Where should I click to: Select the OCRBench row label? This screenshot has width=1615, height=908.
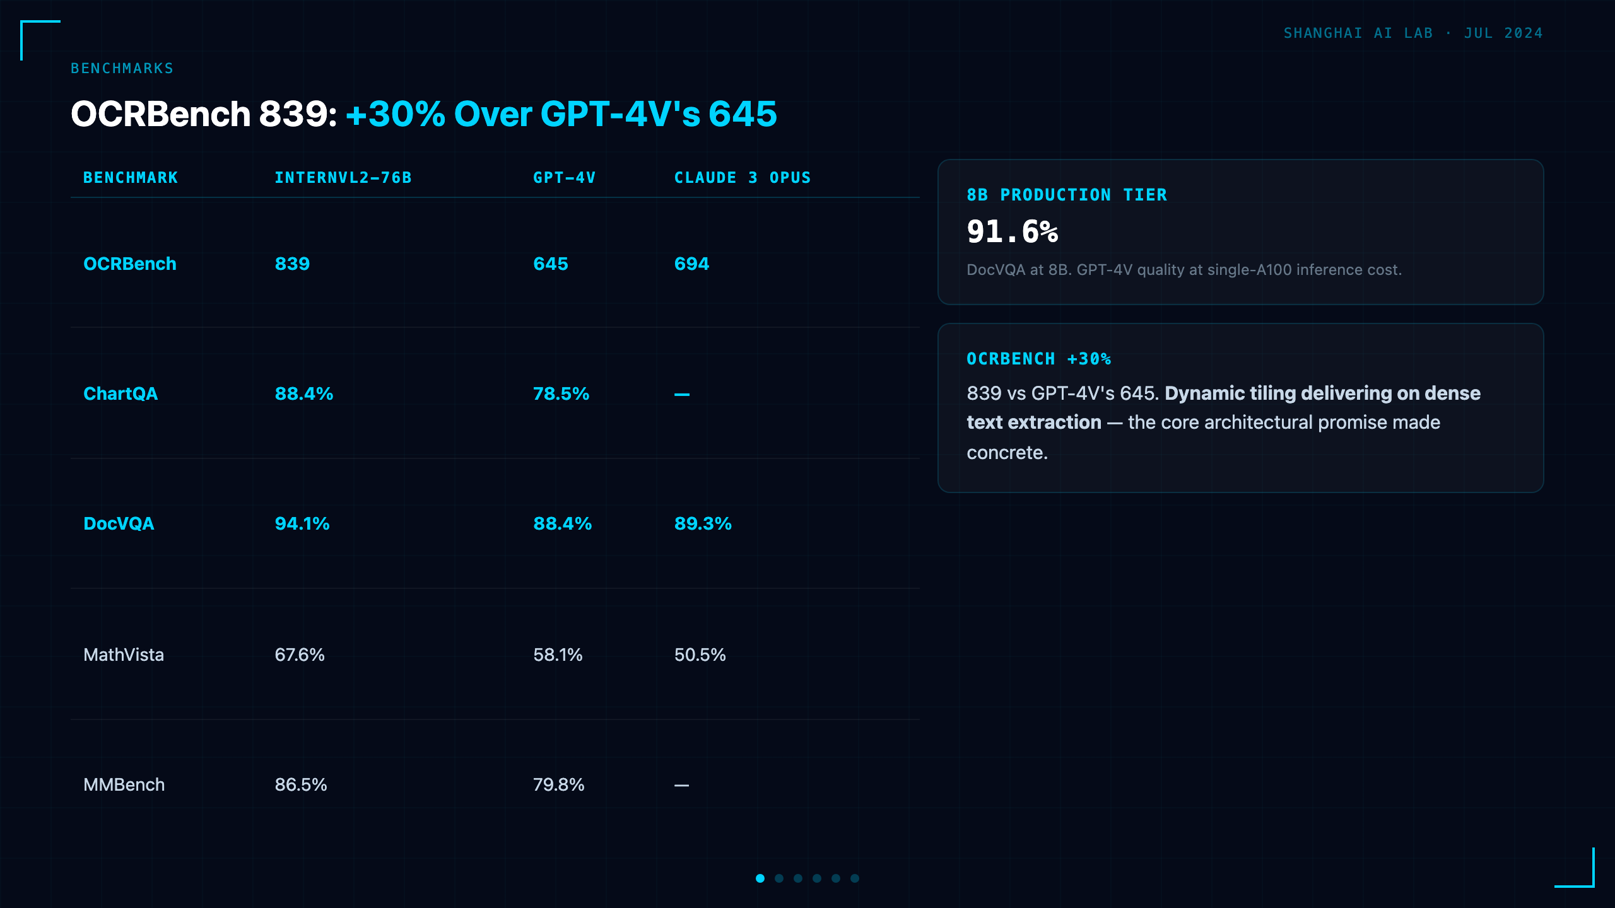(x=130, y=264)
